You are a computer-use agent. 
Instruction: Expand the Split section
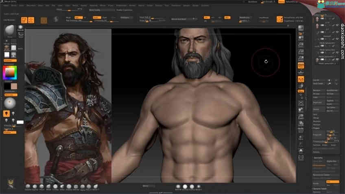pyautogui.click(x=315, y=115)
